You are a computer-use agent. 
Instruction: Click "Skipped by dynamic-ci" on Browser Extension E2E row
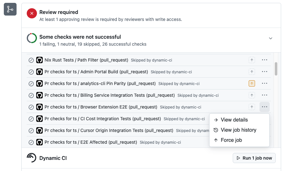(181, 107)
